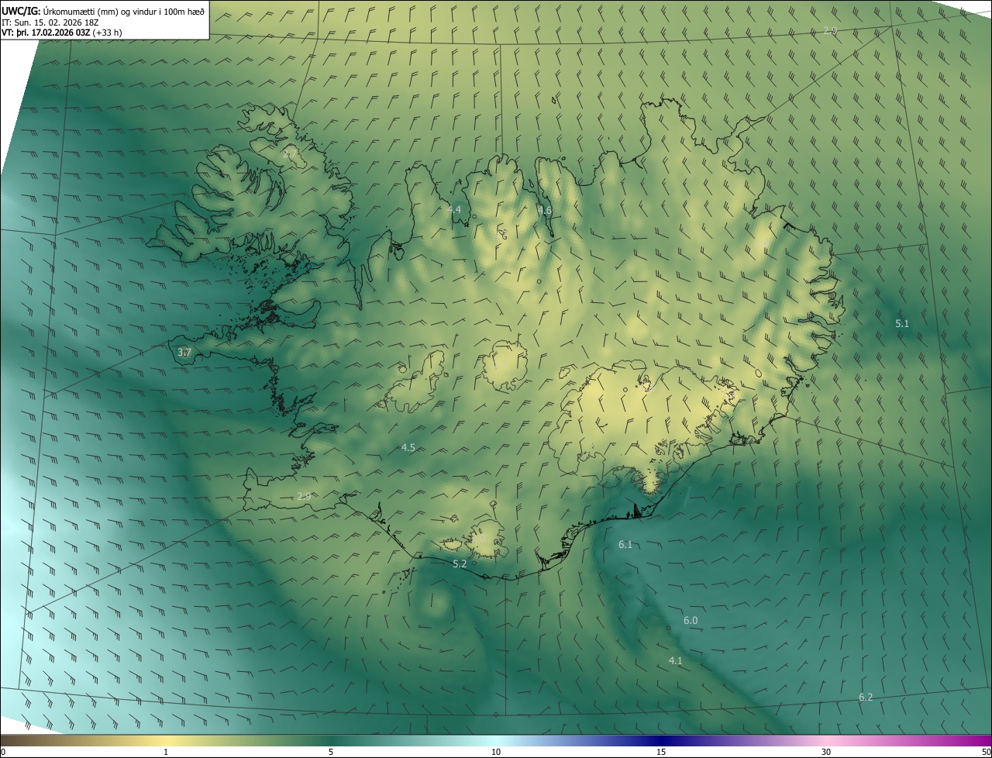The width and height of the screenshot is (992, 758).
Task: Click the 1 label on the color scale
Action: click(166, 752)
